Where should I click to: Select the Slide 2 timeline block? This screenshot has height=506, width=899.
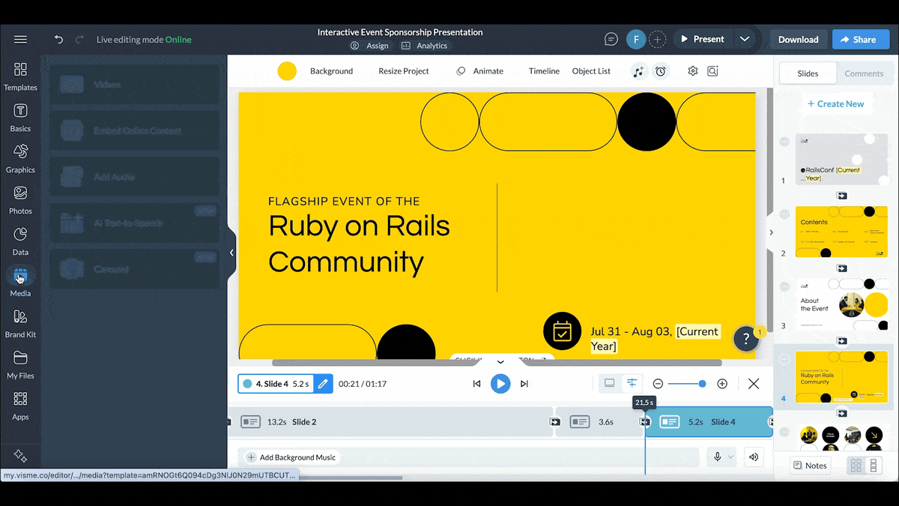tap(390, 422)
